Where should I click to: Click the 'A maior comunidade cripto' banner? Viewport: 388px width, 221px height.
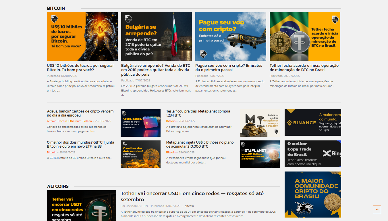pyautogui.click(x=313, y=195)
